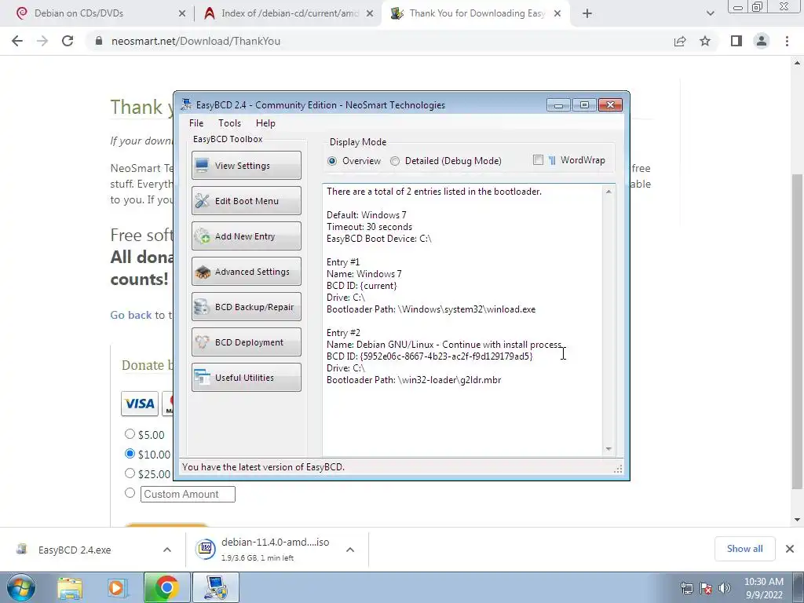Enable the WordWrap checkbox

click(538, 160)
